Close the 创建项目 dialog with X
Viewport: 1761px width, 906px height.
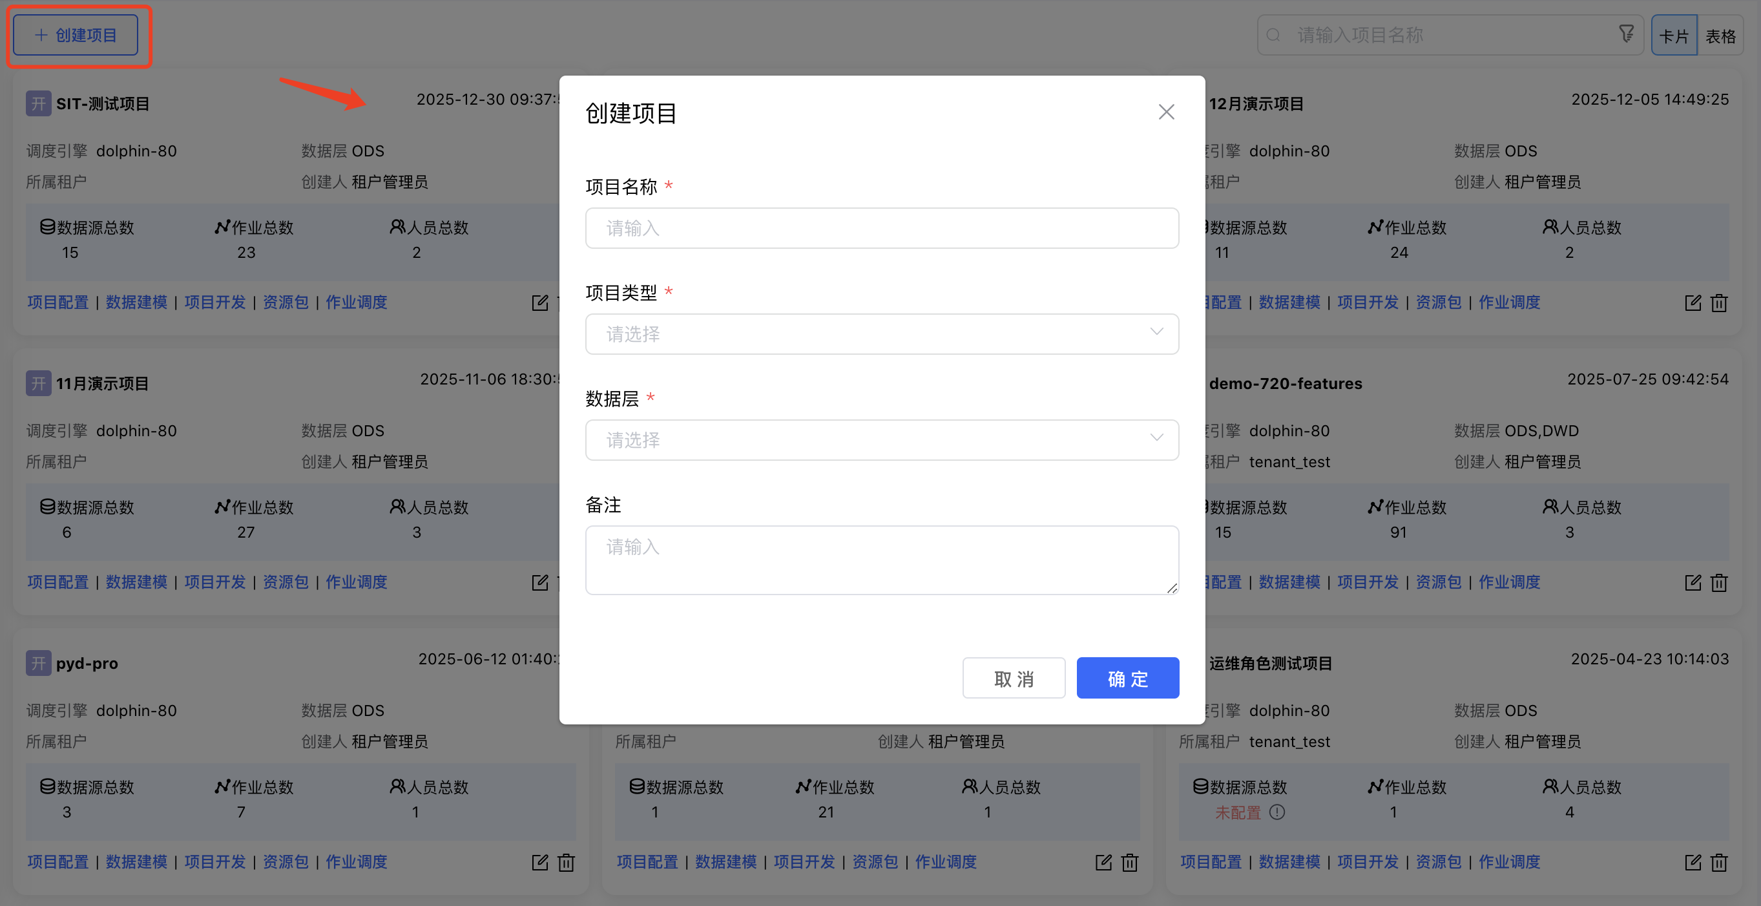click(x=1166, y=112)
